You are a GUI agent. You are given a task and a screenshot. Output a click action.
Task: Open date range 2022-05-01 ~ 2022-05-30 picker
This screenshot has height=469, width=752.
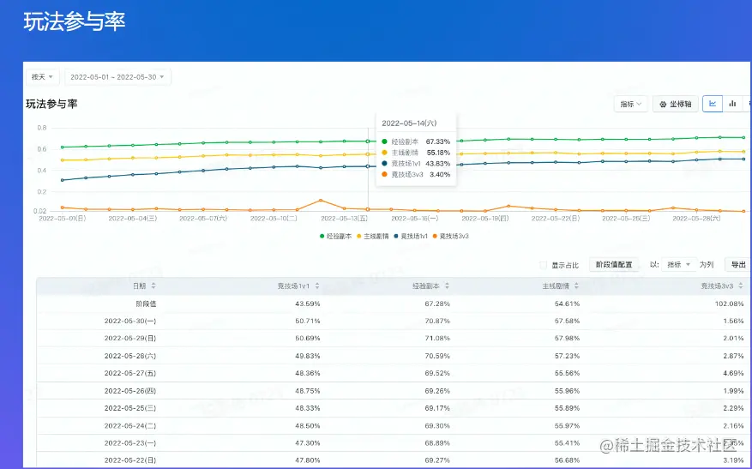pos(117,76)
